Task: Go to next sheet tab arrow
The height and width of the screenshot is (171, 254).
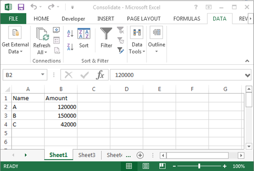Action: click(25, 155)
